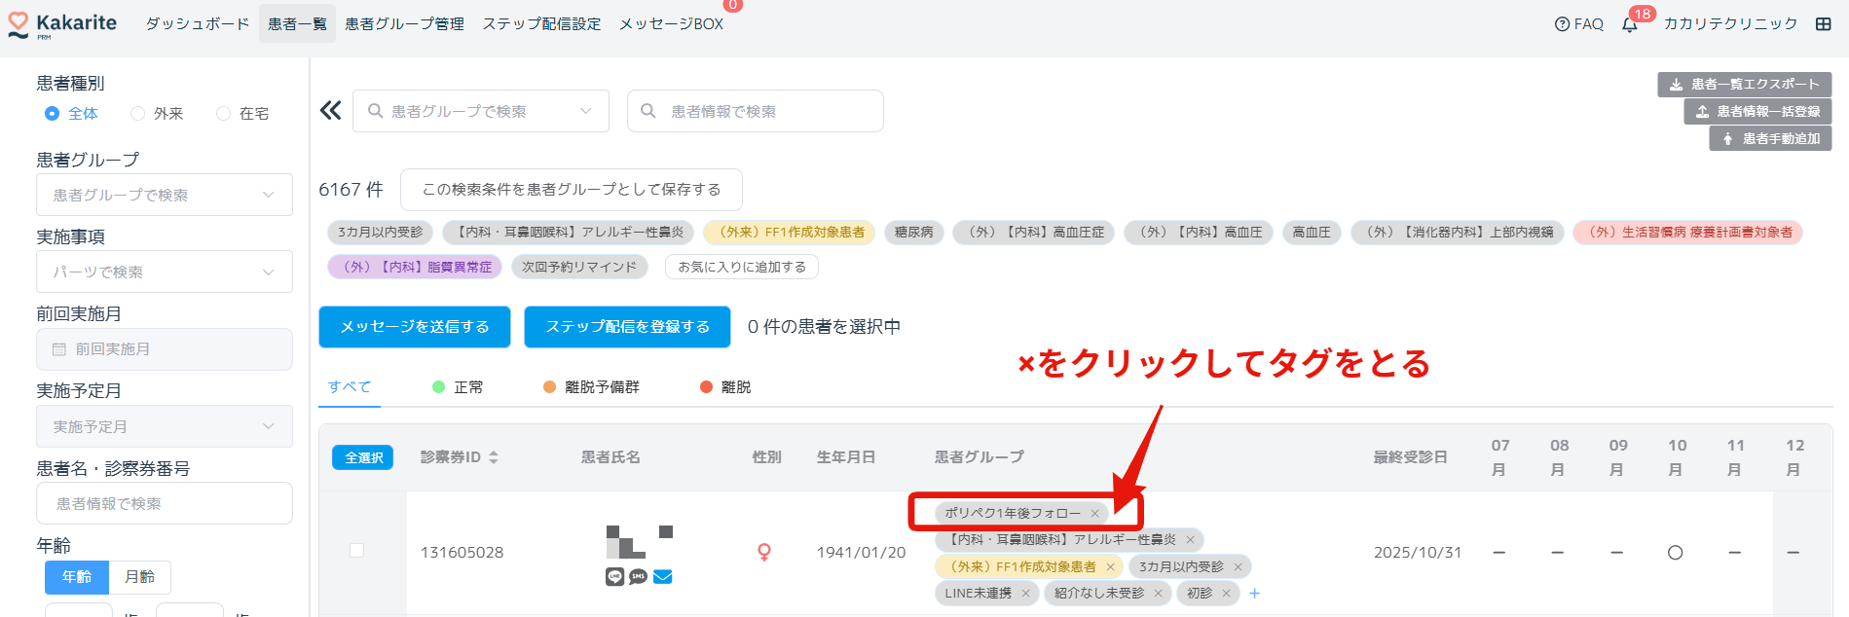Click the 全選択 button
The height and width of the screenshot is (617, 1849).
point(363,457)
